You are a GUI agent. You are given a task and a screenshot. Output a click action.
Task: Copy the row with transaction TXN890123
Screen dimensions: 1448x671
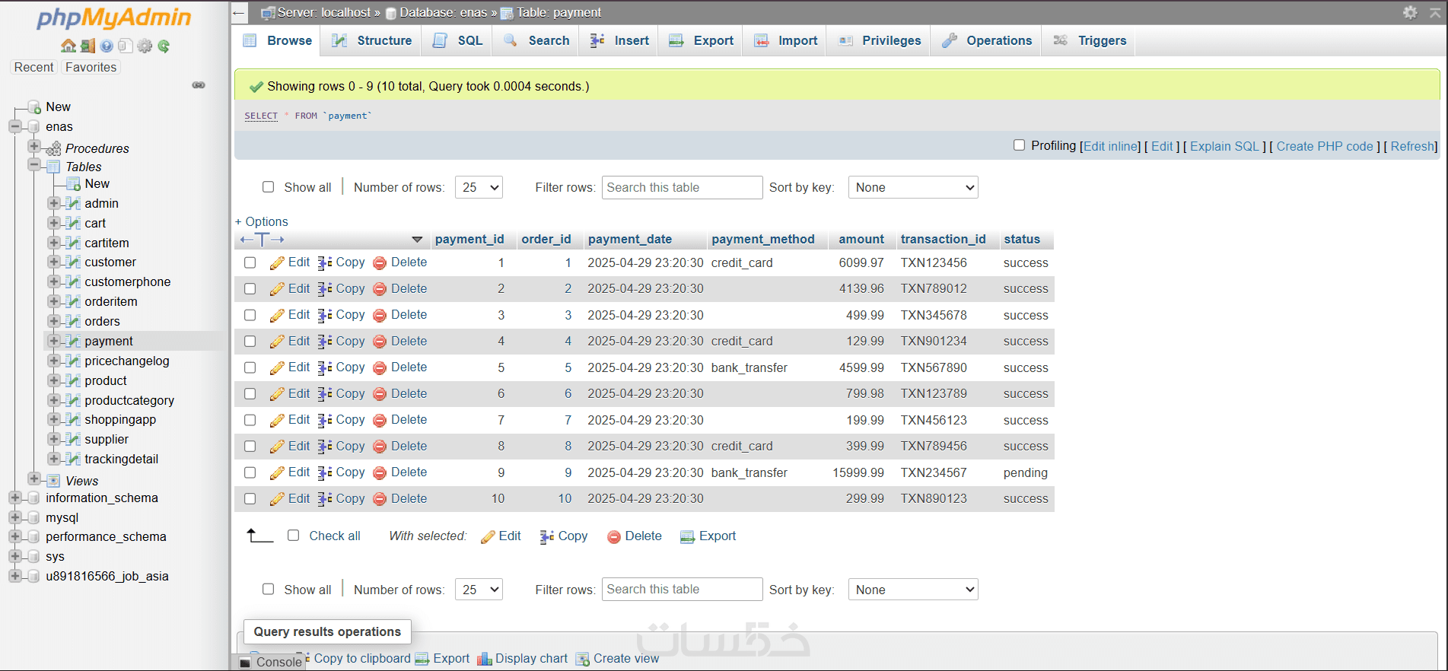coord(341,499)
